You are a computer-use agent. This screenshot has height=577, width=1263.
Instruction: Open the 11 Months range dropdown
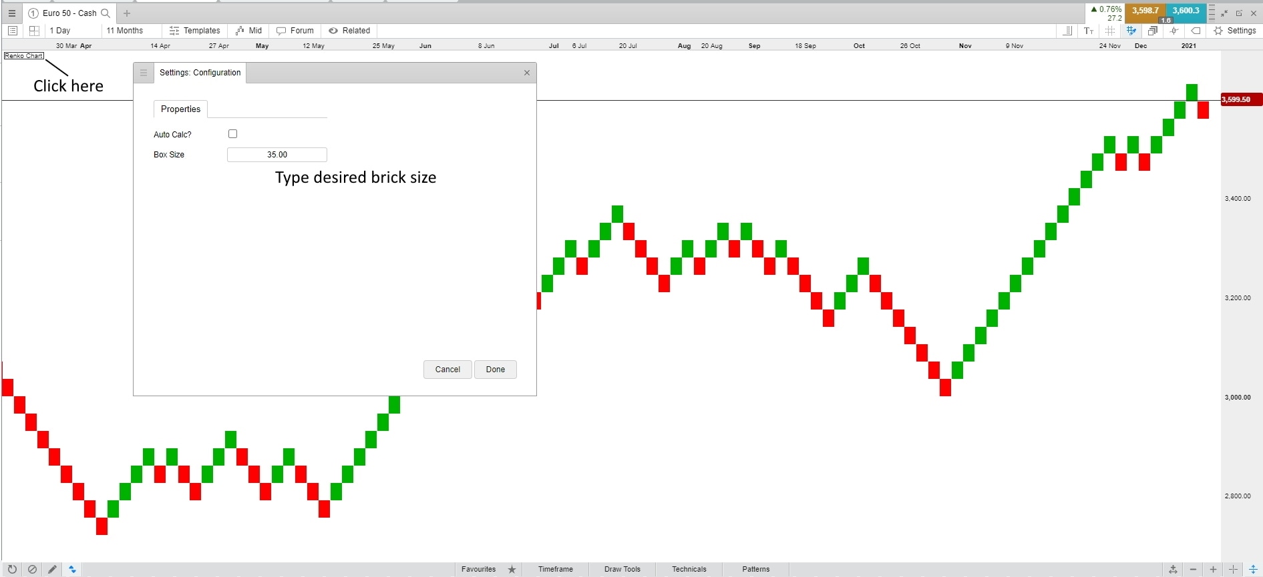pos(125,31)
